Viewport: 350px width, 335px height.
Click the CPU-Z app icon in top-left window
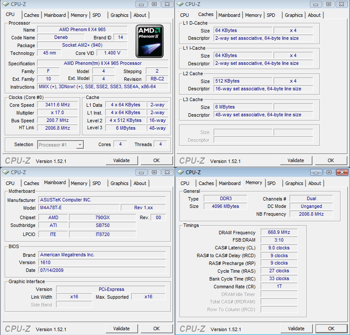point(5,4)
